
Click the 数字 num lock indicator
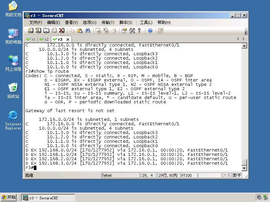pyautogui.click(x=237, y=175)
